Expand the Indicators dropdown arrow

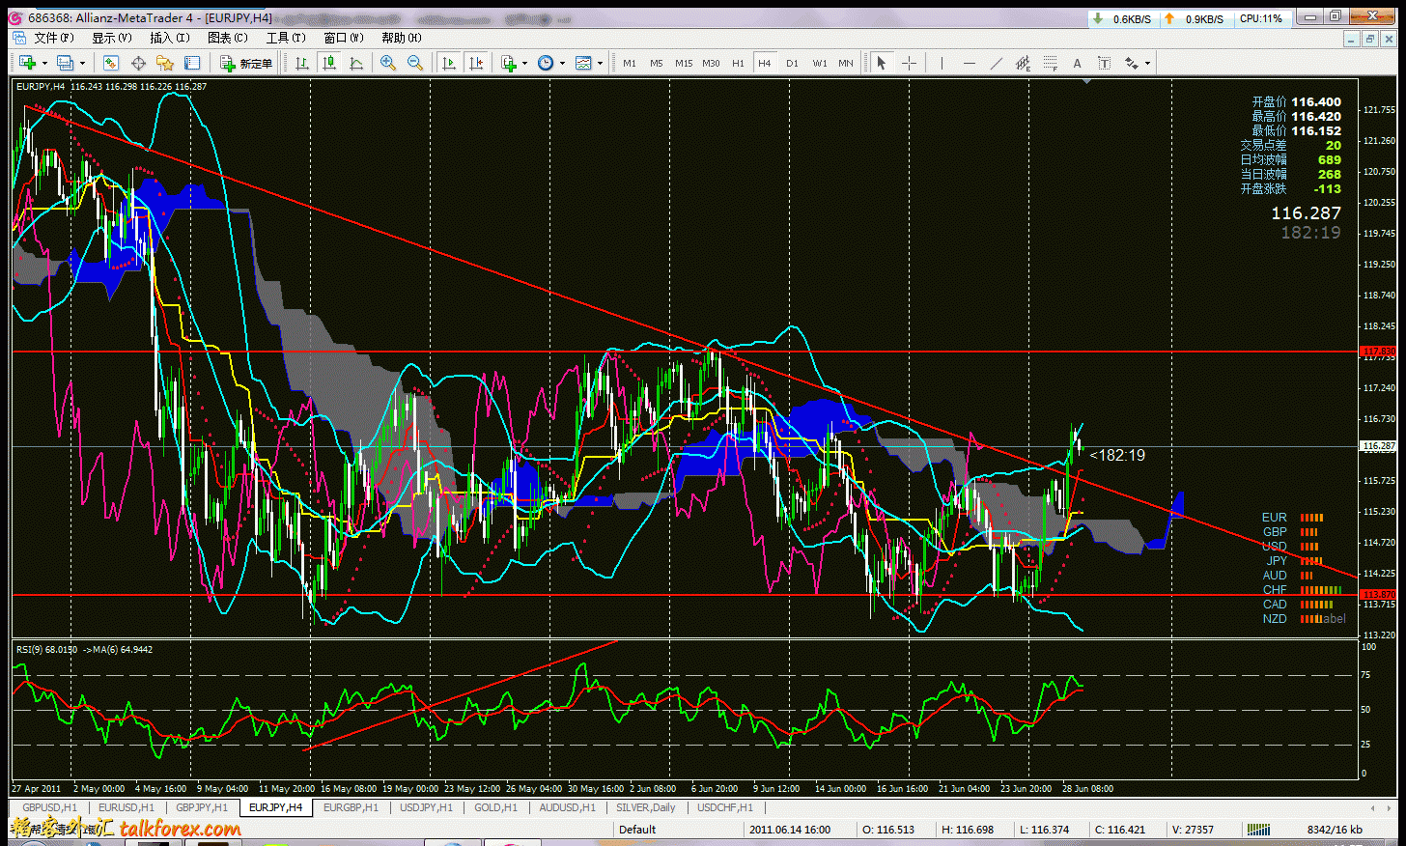tap(524, 63)
